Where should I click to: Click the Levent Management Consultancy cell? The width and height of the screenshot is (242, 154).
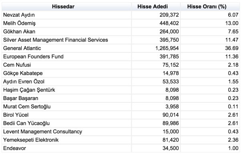tap(67, 132)
